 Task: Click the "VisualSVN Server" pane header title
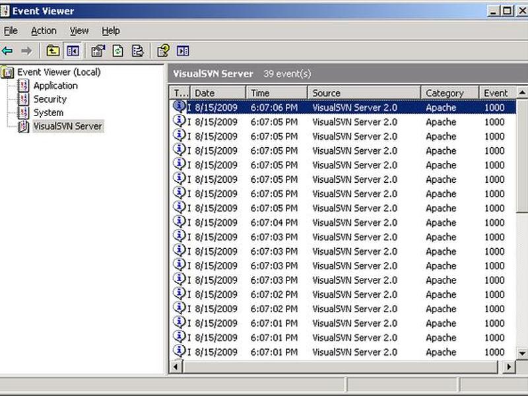coord(213,74)
